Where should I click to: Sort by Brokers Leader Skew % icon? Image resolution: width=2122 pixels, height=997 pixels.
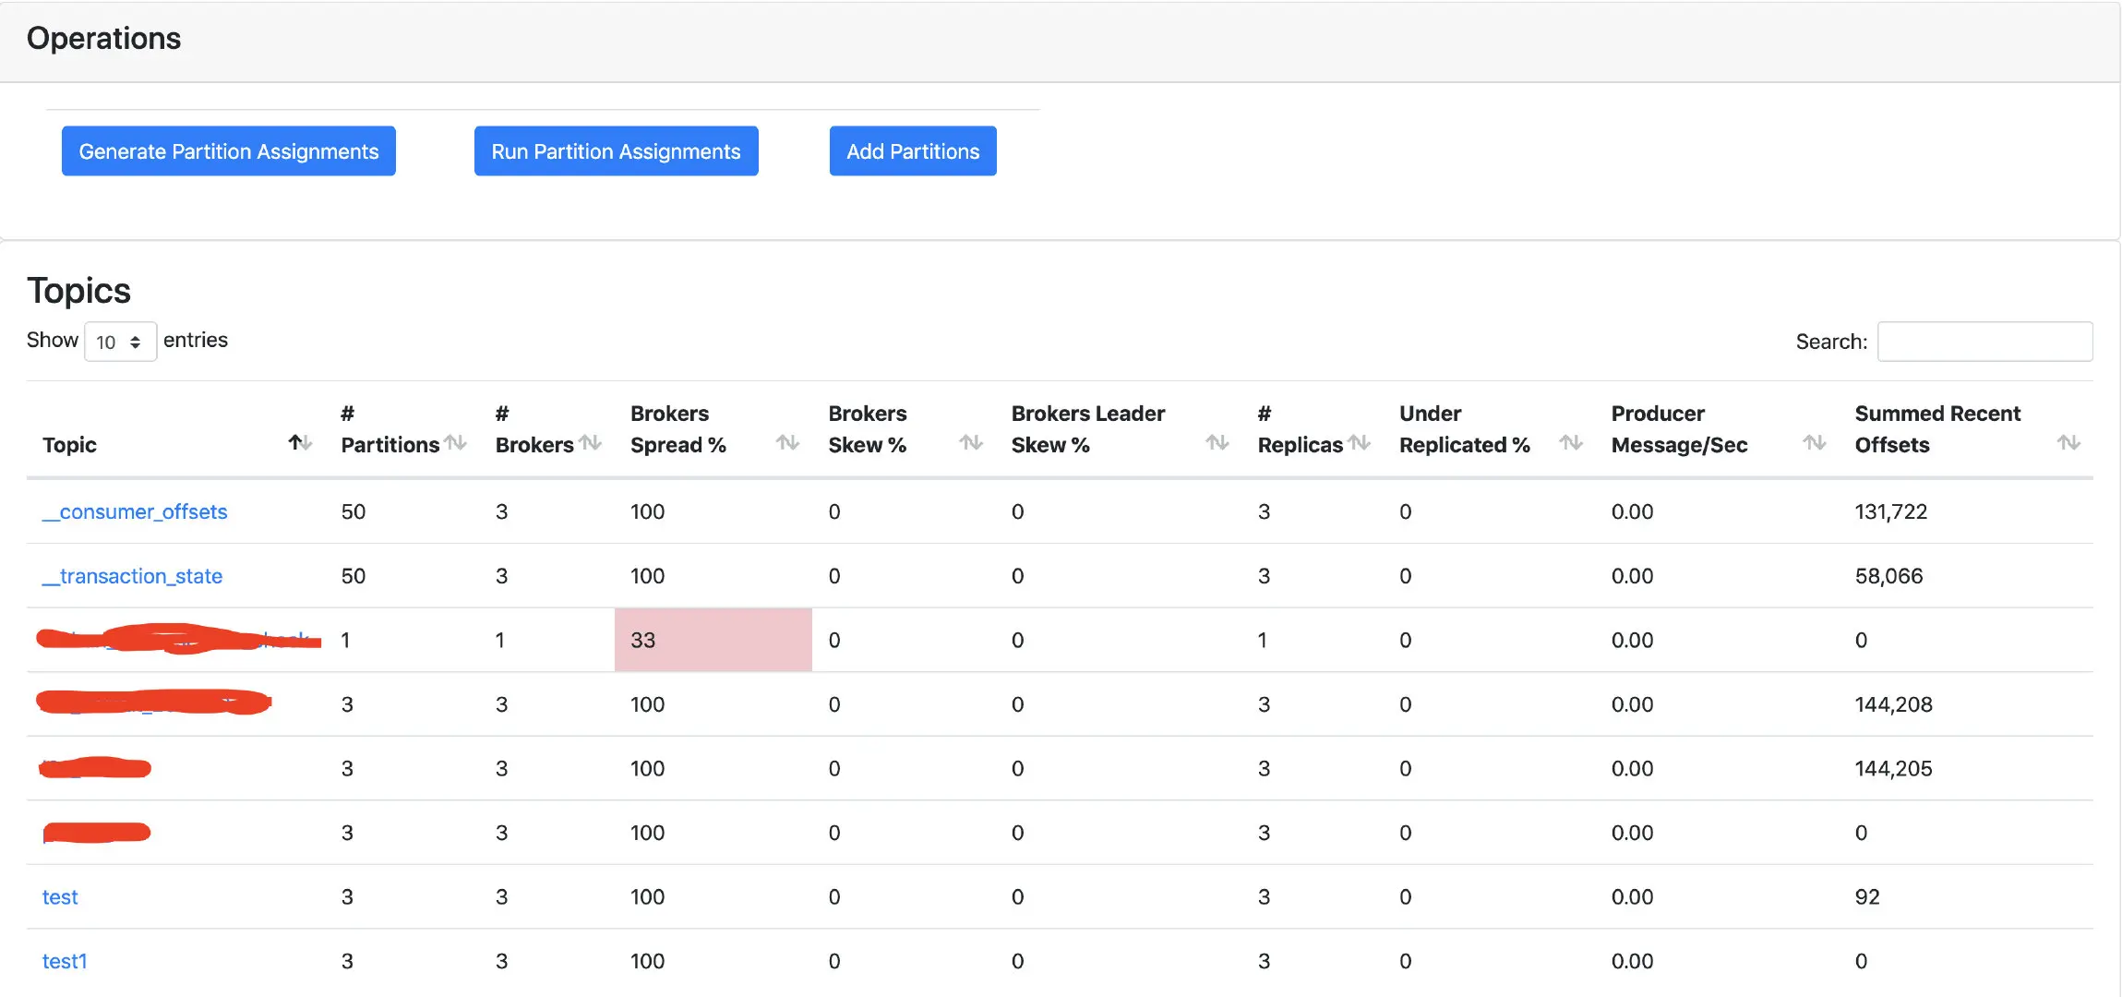click(x=1217, y=443)
